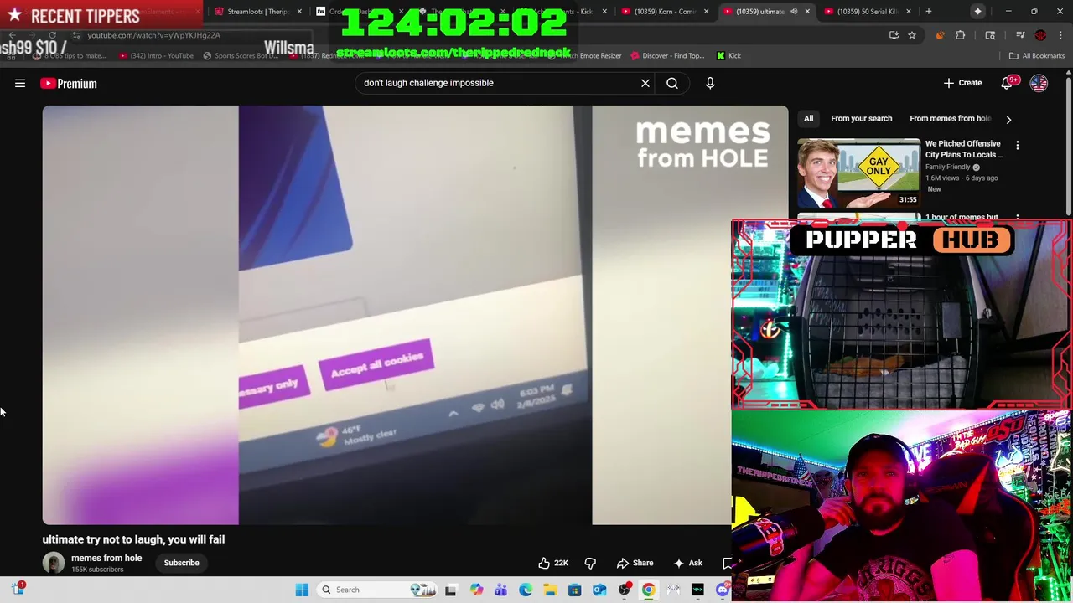
Task: Switch to Chrome in the taskbar
Action: point(648,590)
